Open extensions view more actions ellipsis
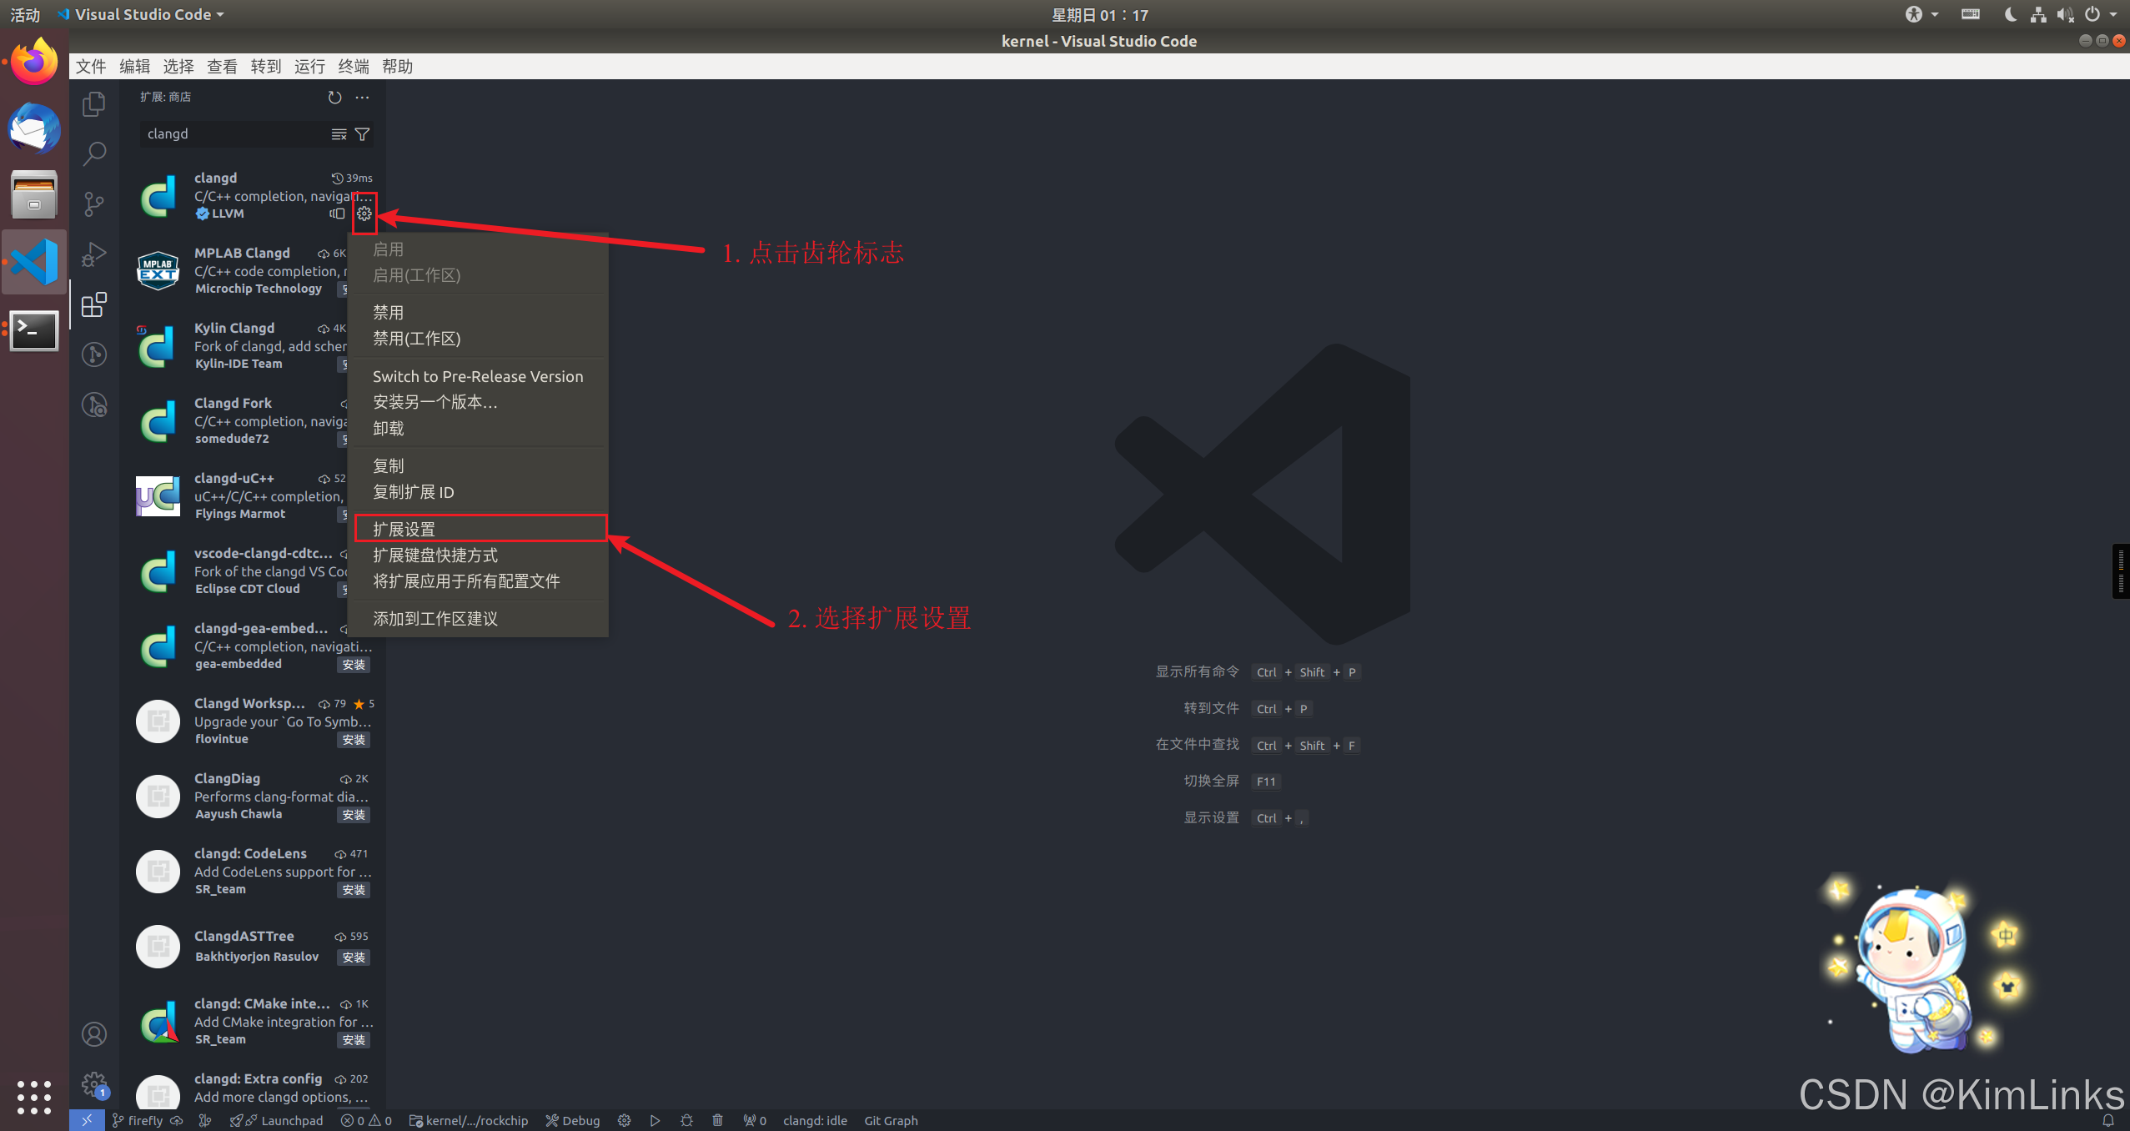This screenshot has height=1131, width=2130. click(x=362, y=98)
